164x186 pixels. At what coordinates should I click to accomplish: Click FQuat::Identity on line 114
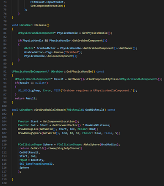click(31, 160)
